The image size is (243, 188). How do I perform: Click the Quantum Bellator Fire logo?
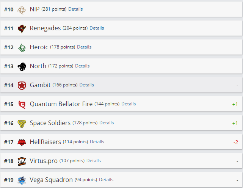[x=22, y=104]
